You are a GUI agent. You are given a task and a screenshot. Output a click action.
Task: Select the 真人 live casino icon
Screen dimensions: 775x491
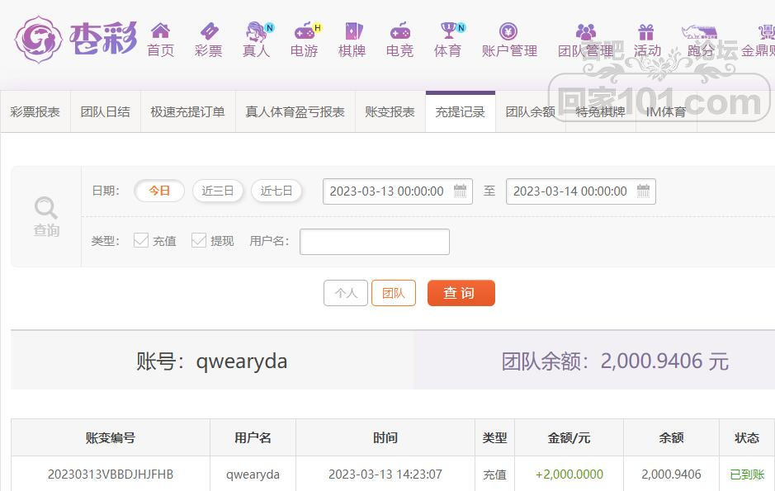click(x=256, y=31)
